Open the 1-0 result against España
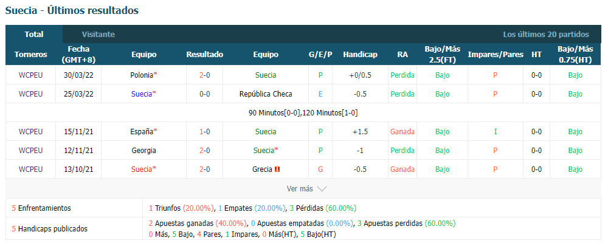The height and width of the screenshot is (246, 608). click(205, 132)
